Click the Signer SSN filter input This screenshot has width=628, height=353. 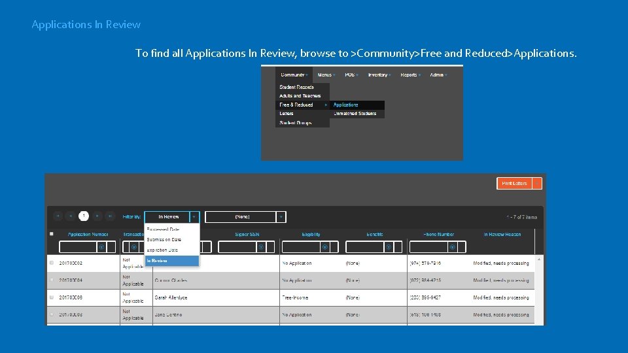point(237,247)
